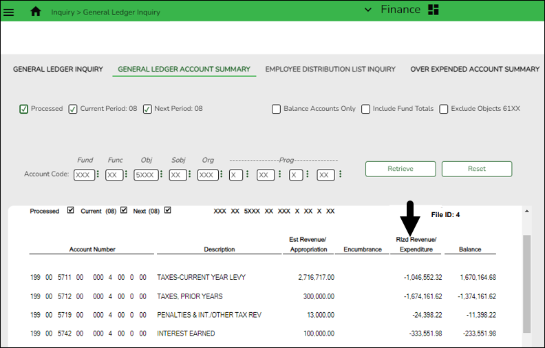Open lookup dots after third Prog field
The height and width of the screenshot is (348, 545).
(x=308, y=174)
